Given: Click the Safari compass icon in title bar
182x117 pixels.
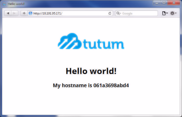Looking at the screenshot, I should [x=4, y=4].
